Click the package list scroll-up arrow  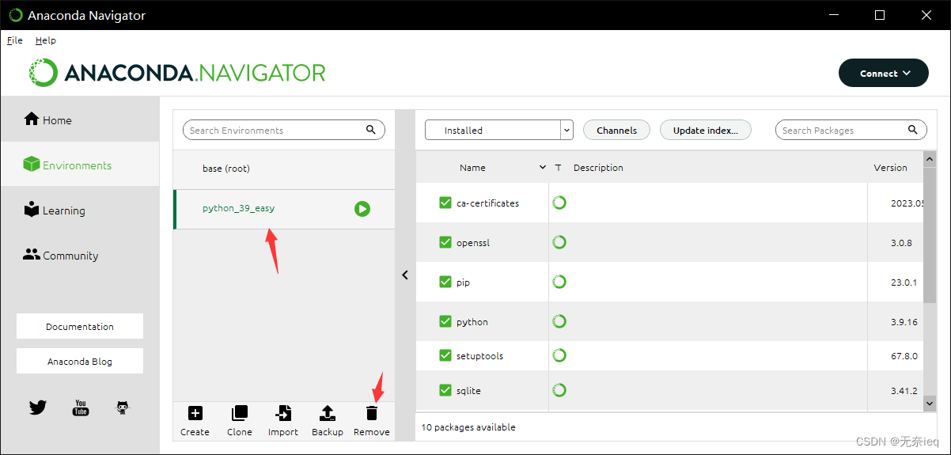tap(930, 159)
